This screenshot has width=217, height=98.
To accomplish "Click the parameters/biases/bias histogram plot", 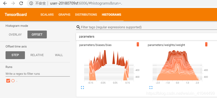I will tap(109, 65).
